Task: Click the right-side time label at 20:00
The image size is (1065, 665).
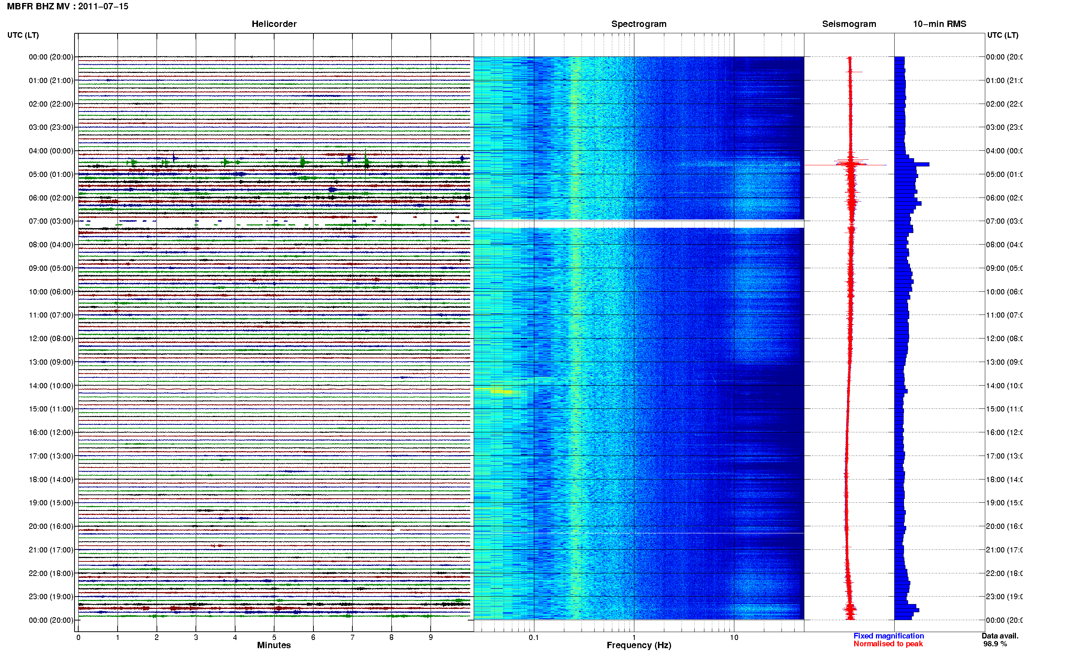Action: tap(1004, 527)
